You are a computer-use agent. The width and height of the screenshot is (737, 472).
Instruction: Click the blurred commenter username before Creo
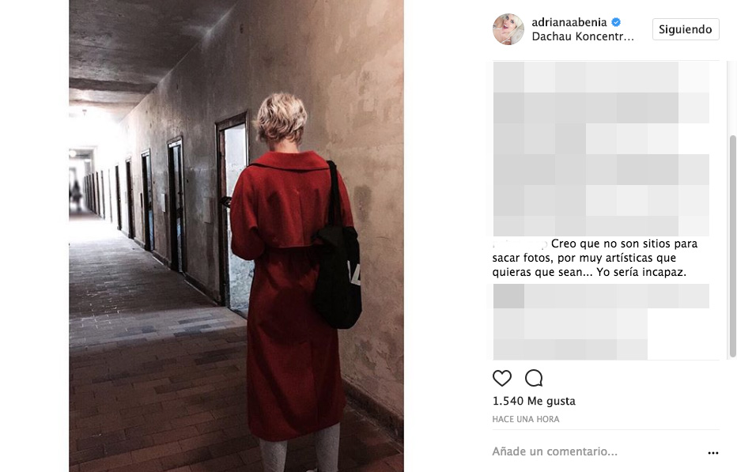click(x=520, y=244)
